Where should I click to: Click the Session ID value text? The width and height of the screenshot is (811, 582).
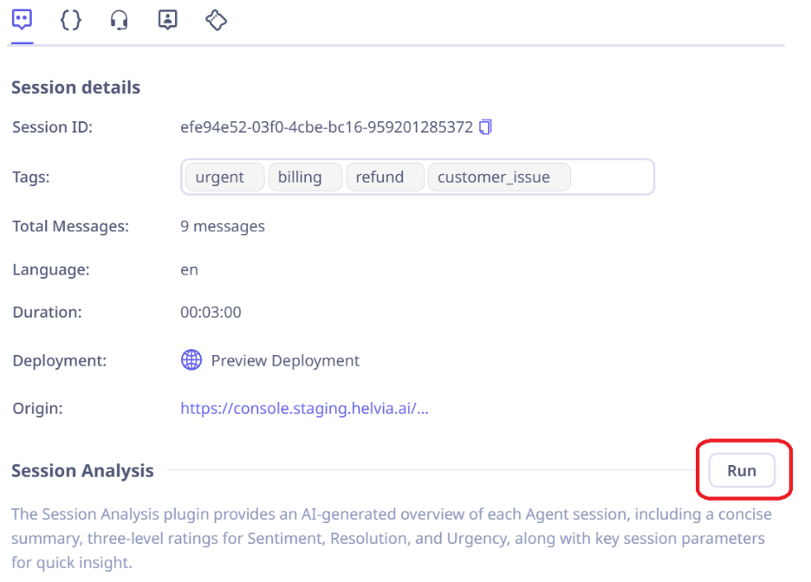pos(327,127)
